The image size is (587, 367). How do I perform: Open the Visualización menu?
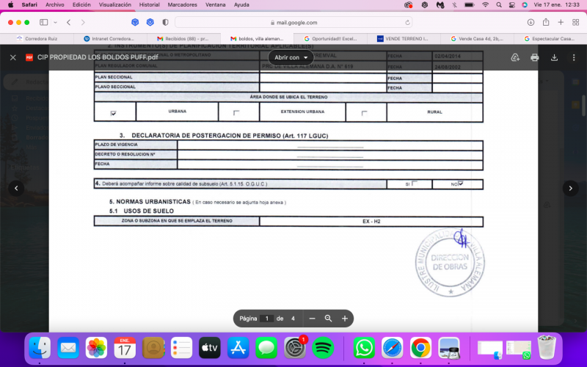pyautogui.click(x=115, y=5)
